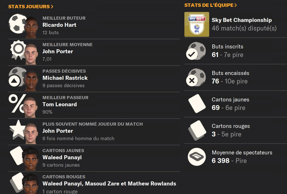Select the Cartons Rouges players row
The width and height of the screenshot is (287, 194).
[x=109, y=184]
